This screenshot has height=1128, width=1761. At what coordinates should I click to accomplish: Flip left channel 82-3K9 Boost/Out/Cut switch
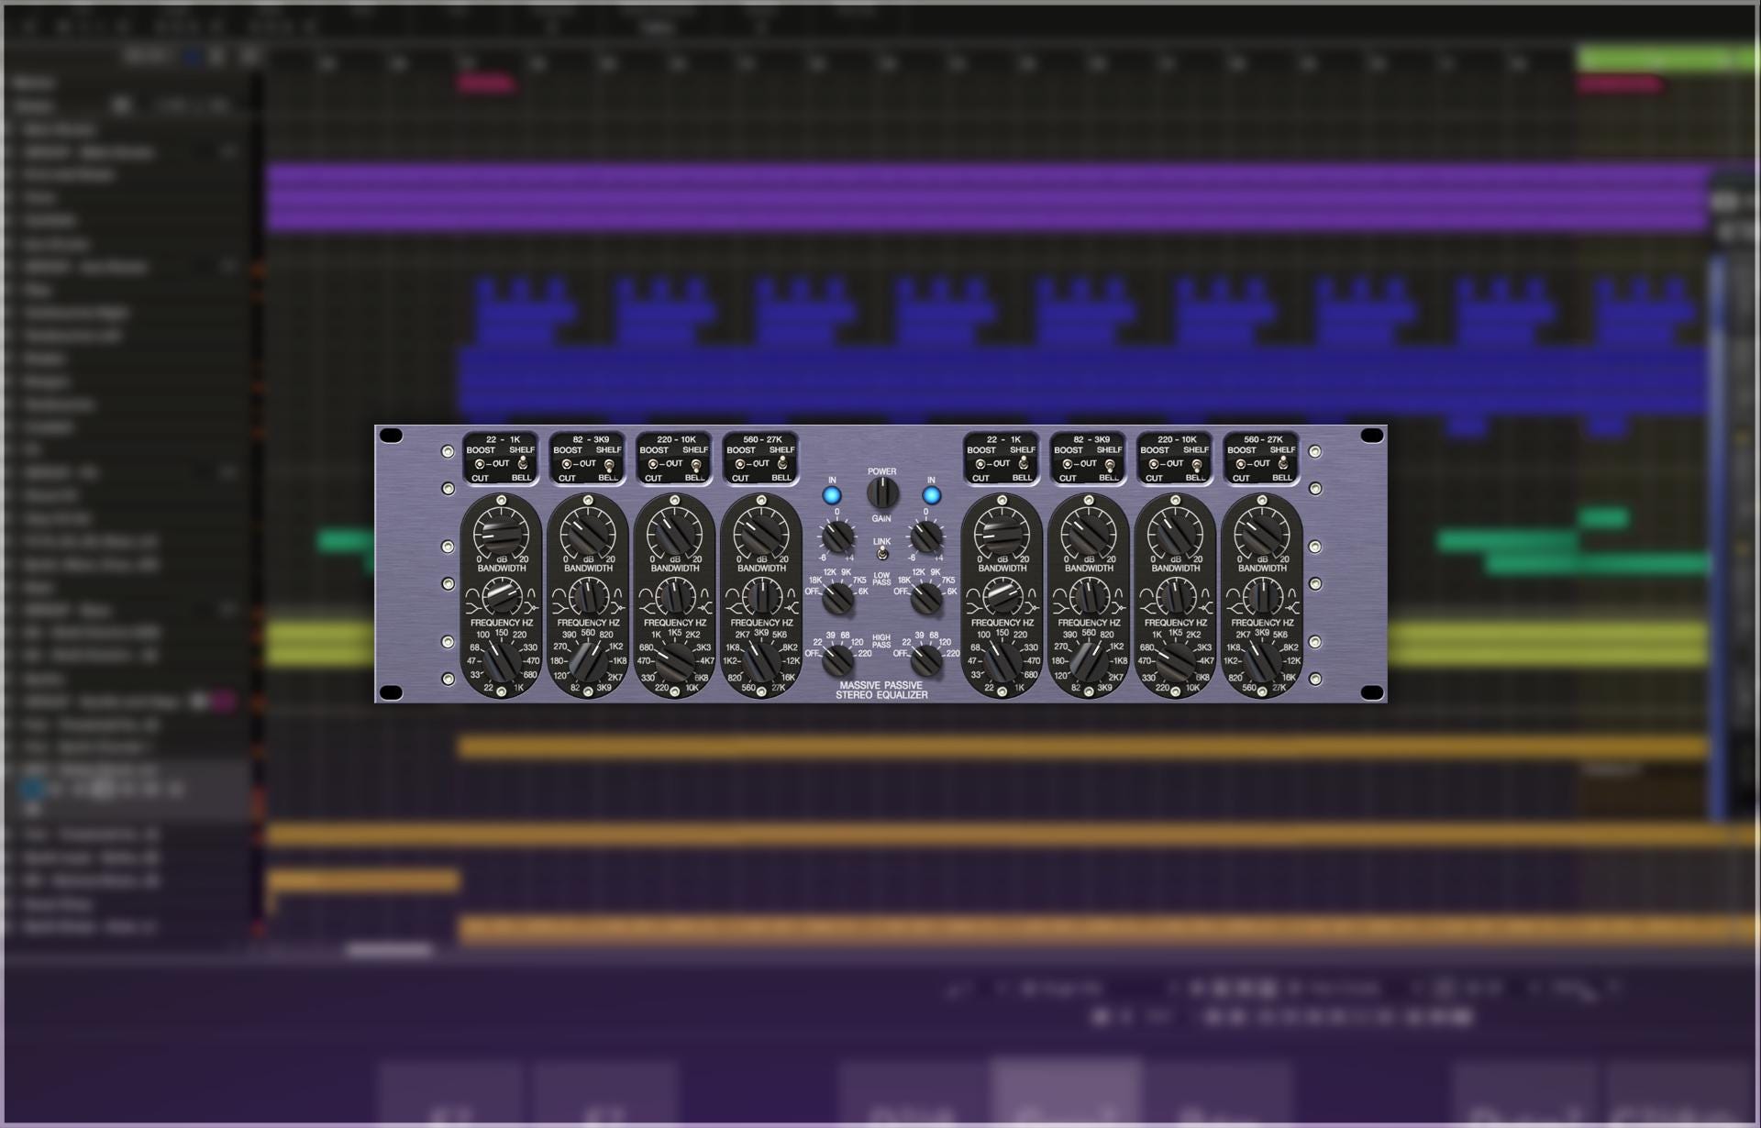[566, 464]
